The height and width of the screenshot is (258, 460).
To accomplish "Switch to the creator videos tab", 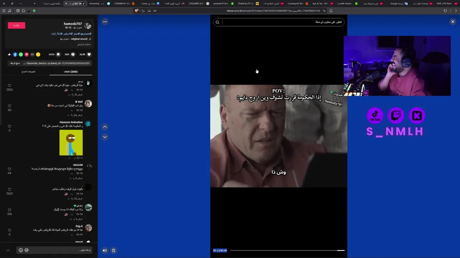I will [28, 72].
